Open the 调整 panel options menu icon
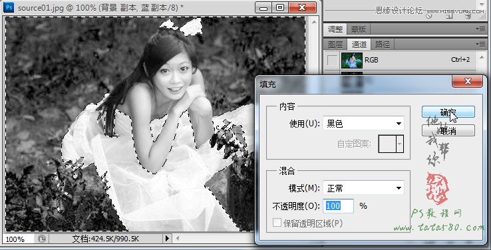 click(480, 29)
